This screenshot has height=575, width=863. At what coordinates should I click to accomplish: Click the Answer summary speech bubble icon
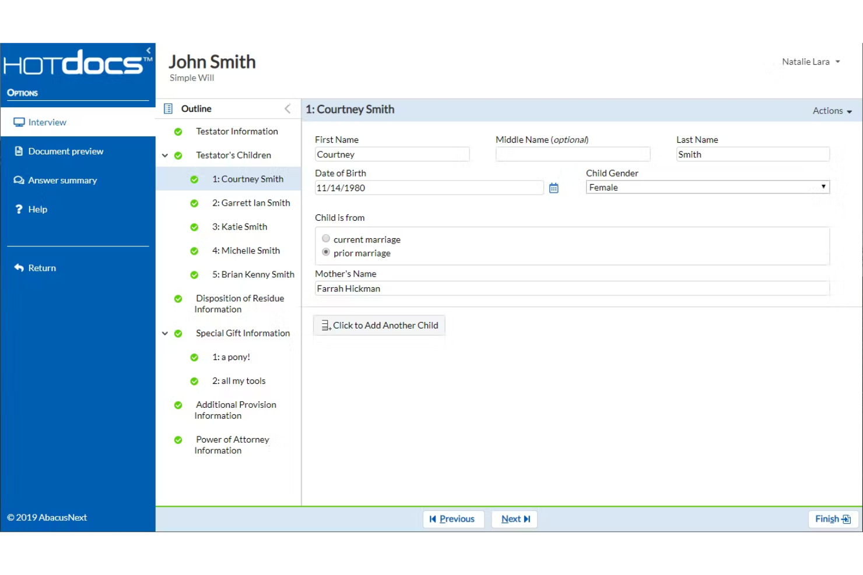(x=19, y=180)
